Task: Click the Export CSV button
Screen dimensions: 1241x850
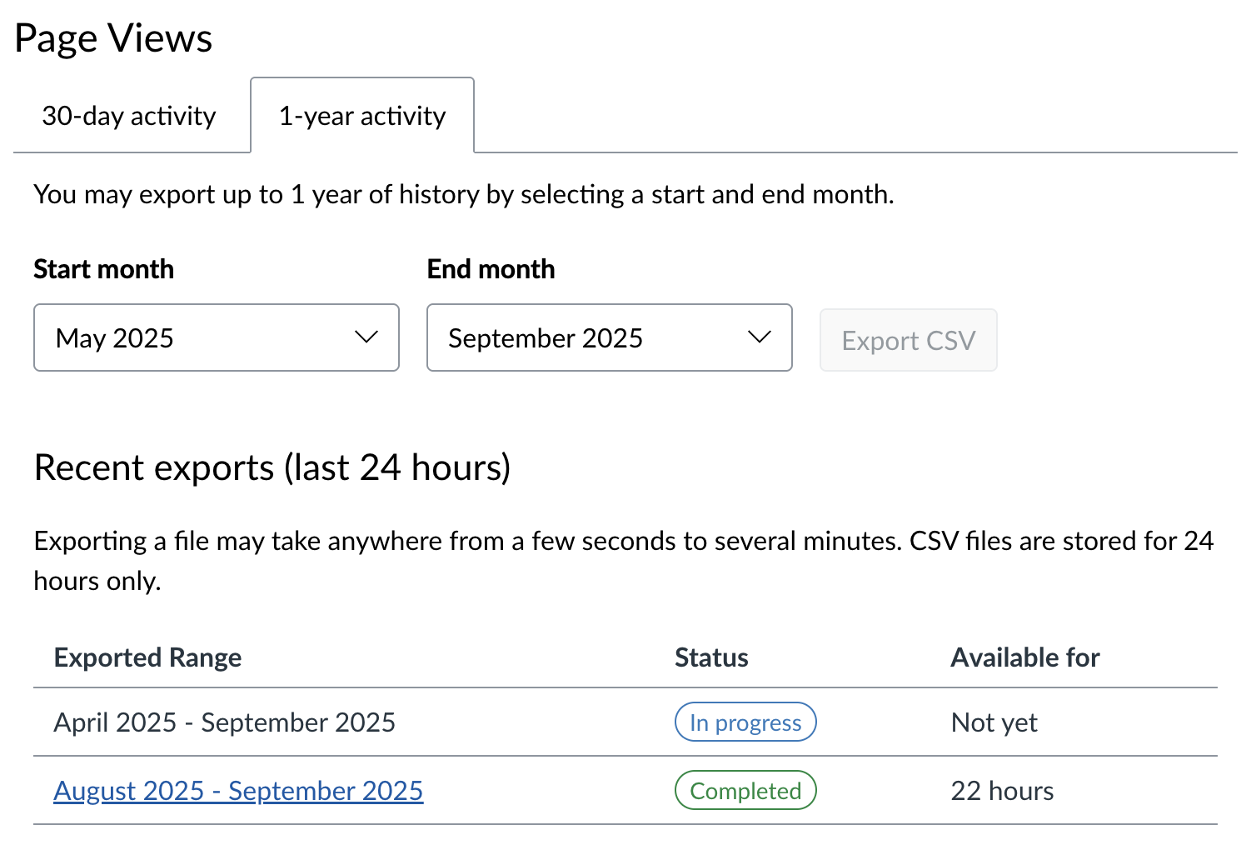Action: [x=908, y=339]
